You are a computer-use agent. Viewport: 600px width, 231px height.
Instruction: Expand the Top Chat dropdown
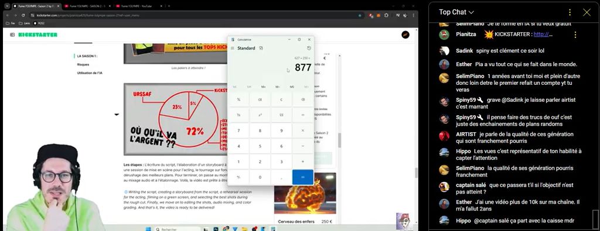(x=456, y=12)
